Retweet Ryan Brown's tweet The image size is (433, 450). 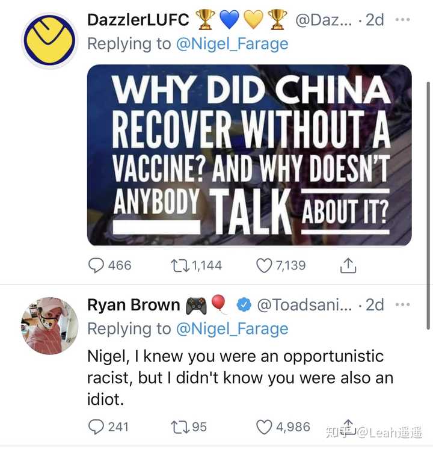tap(179, 427)
